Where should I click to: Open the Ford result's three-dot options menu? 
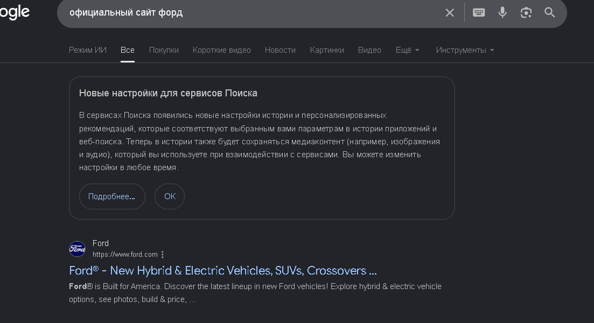click(x=163, y=255)
